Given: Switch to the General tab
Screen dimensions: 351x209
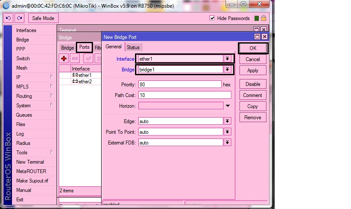Looking at the screenshot, I should pos(114,47).
